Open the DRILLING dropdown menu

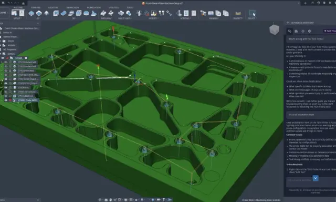pos(107,18)
